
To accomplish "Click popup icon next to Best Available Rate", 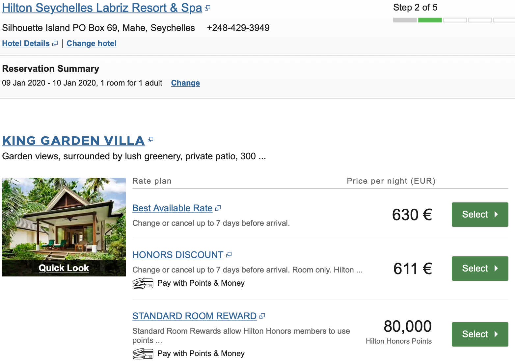I will (218, 208).
